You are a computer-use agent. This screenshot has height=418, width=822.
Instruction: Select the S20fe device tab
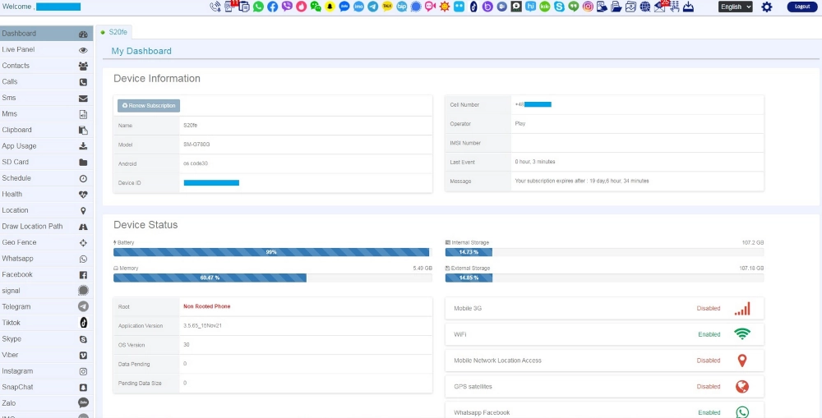pyautogui.click(x=115, y=32)
